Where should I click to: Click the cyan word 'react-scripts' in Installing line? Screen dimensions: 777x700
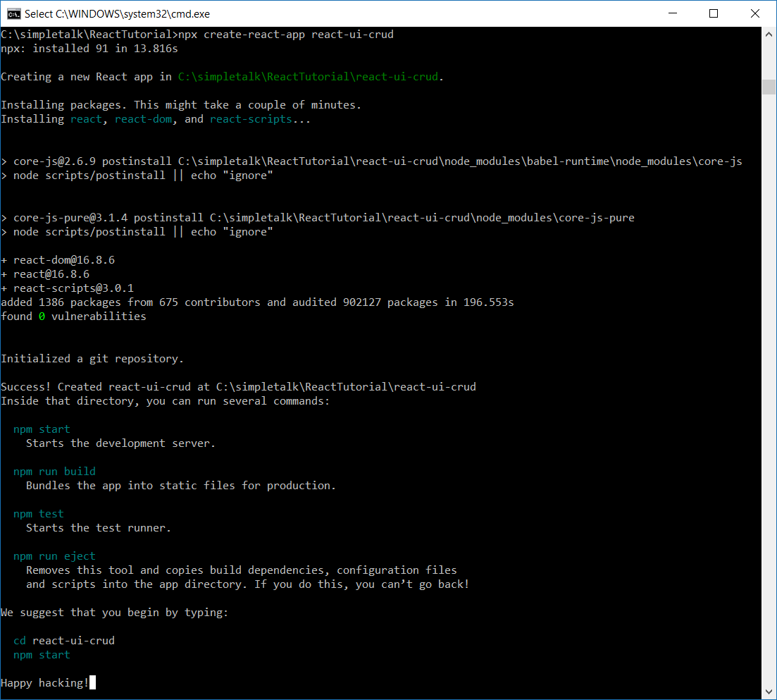click(x=251, y=119)
